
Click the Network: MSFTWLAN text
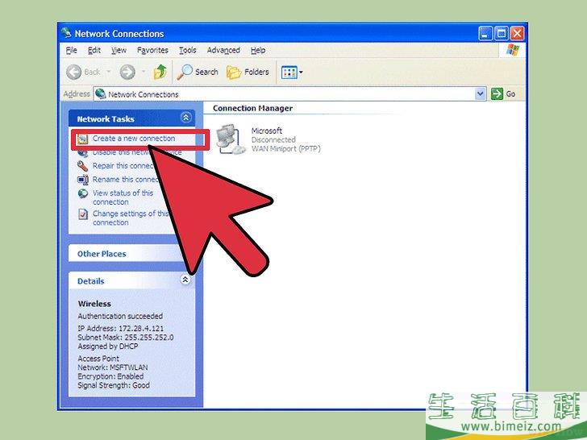(113, 367)
